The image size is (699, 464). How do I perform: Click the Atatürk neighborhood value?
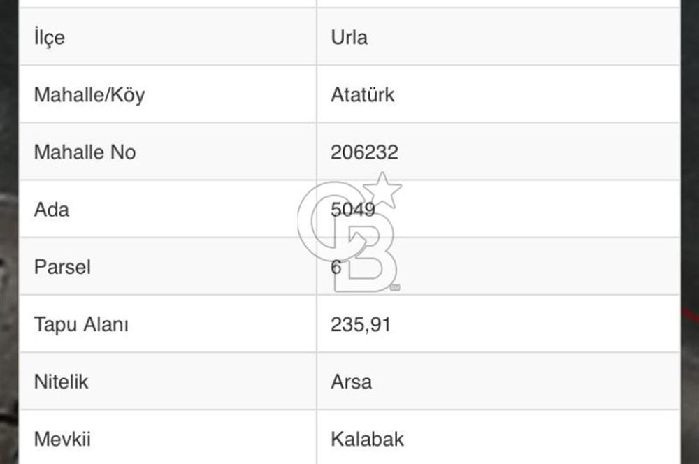pos(362,94)
